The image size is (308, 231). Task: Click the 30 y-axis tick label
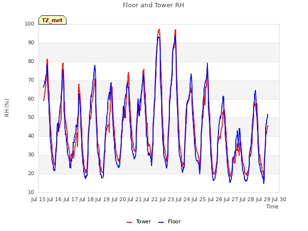click(31, 154)
